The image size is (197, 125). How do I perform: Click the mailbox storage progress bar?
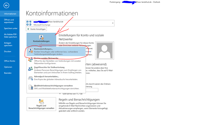pos(92,90)
